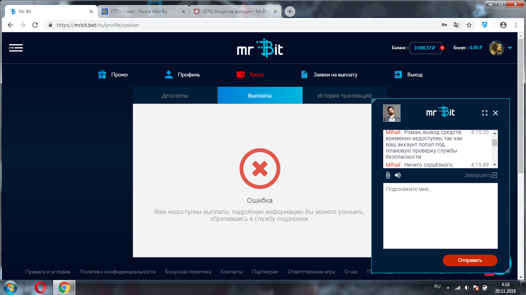Click the padlock site info icon
The image size is (526, 295).
(50, 25)
